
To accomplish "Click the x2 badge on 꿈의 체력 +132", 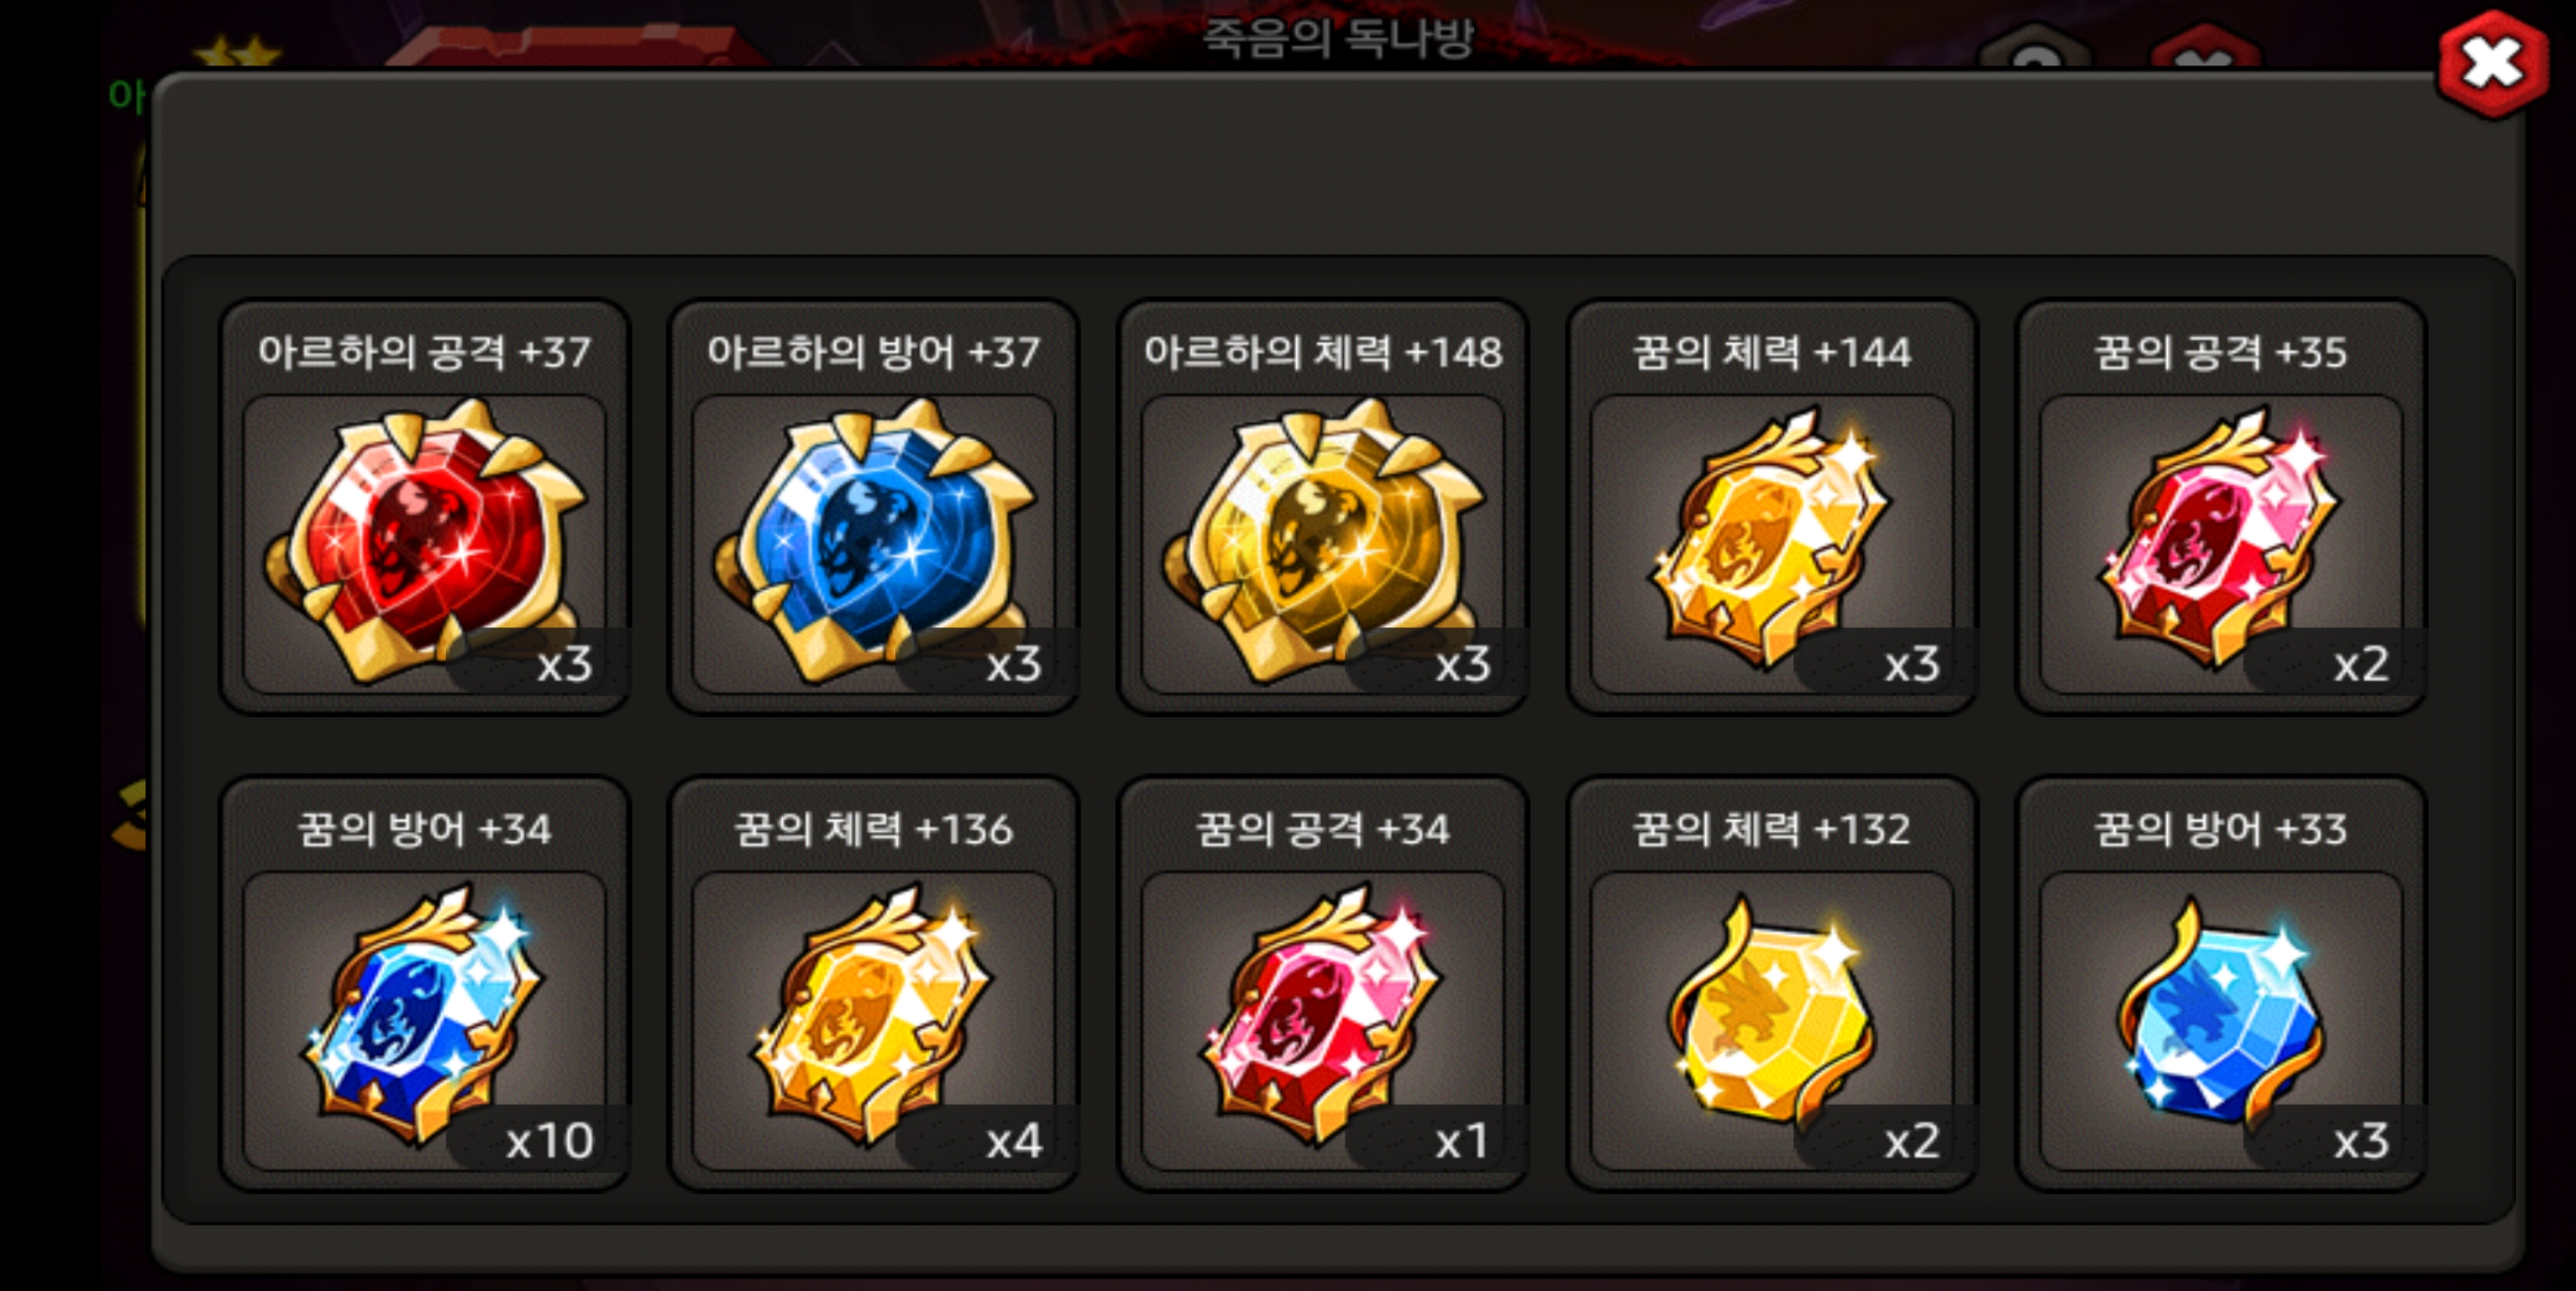I will (1912, 1140).
